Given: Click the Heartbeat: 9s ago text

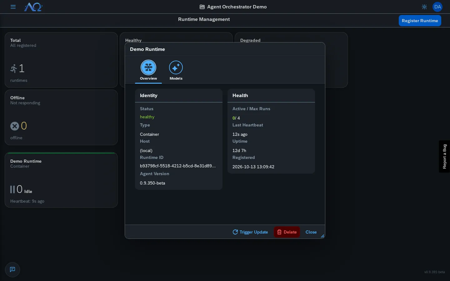Looking at the screenshot, I should [x=27, y=201].
